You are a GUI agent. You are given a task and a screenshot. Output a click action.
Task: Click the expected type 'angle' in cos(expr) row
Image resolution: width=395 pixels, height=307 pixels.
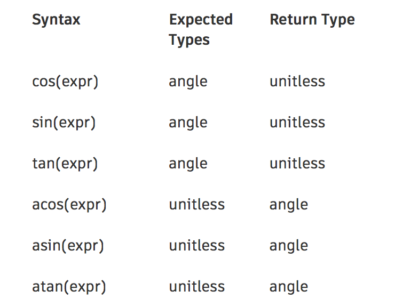tap(188, 82)
